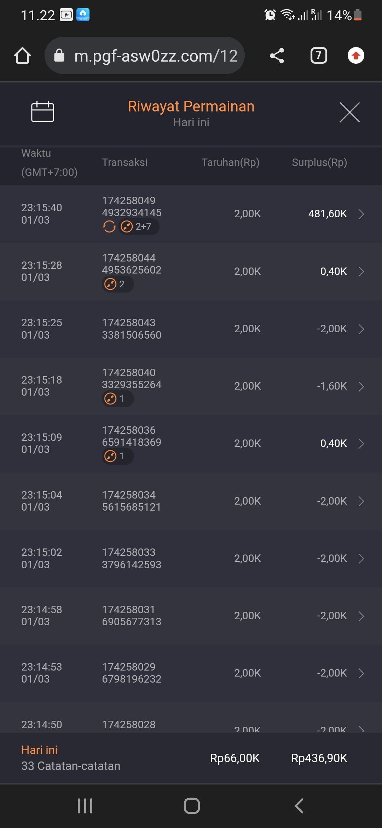Tap the browser home icon
The height and width of the screenshot is (828, 382).
point(22,56)
